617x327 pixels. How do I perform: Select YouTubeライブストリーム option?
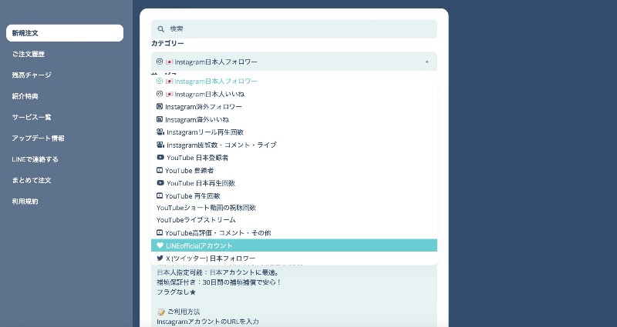click(294, 220)
